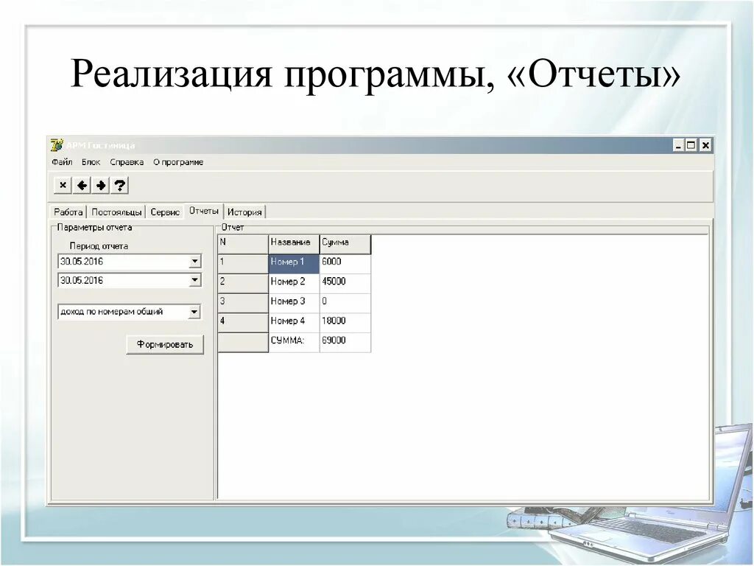
Task: Click the 18000 sum cell
Action: [345, 323]
